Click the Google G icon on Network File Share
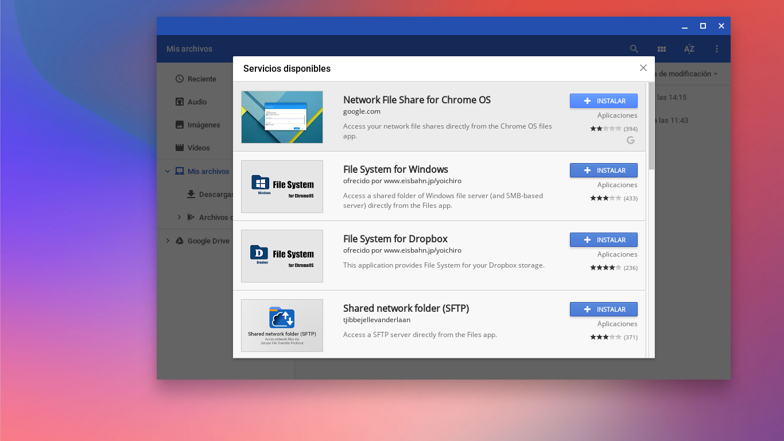 [630, 140]
